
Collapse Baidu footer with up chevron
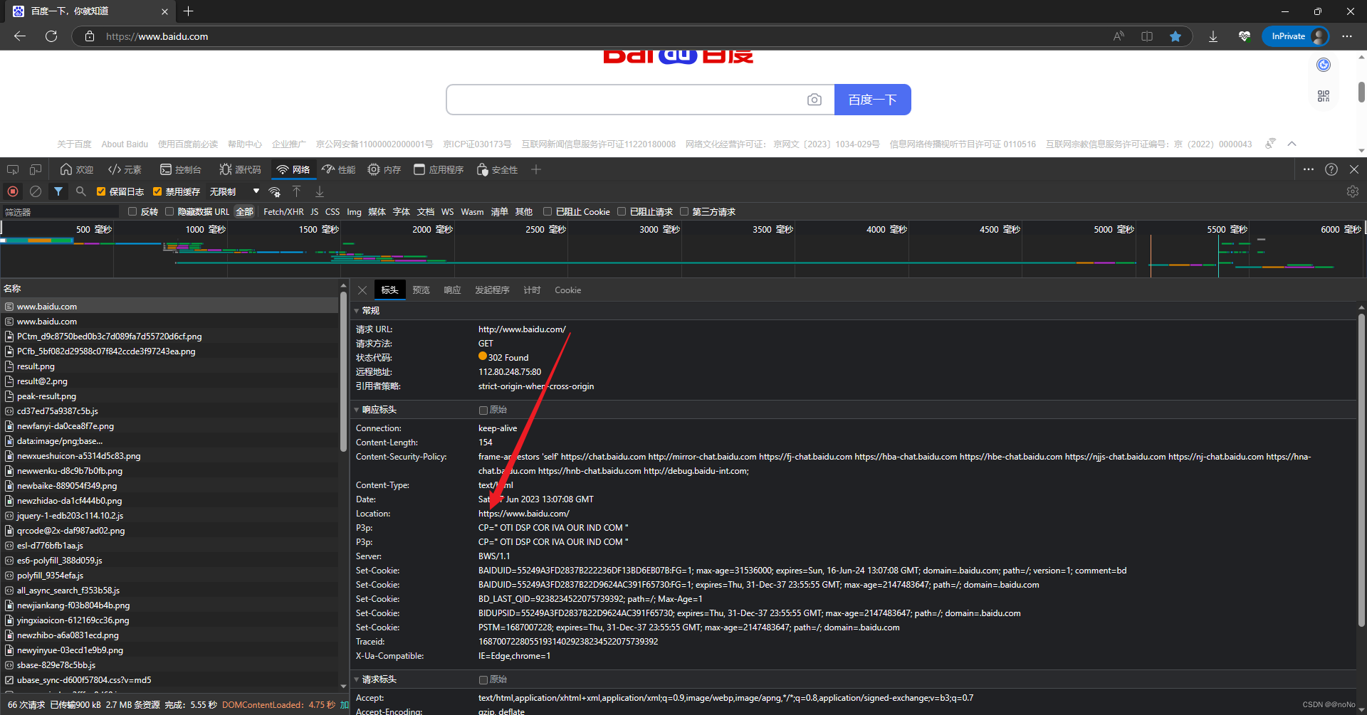tap(1292, 144)
